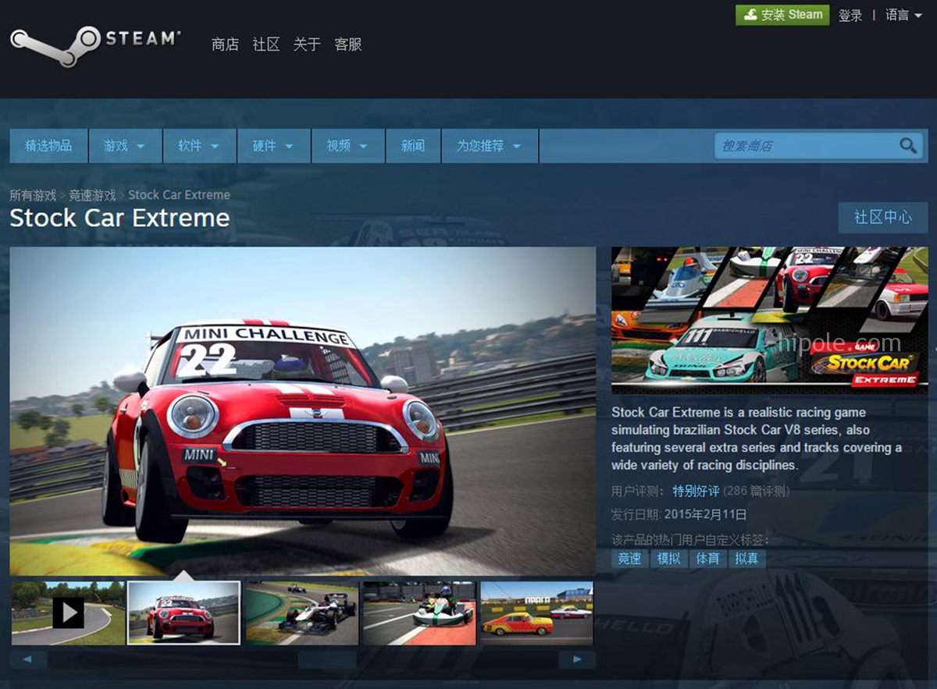
Task: Click the 竞速游戏 breadcrumb link
Action: (x=92, y=195)
